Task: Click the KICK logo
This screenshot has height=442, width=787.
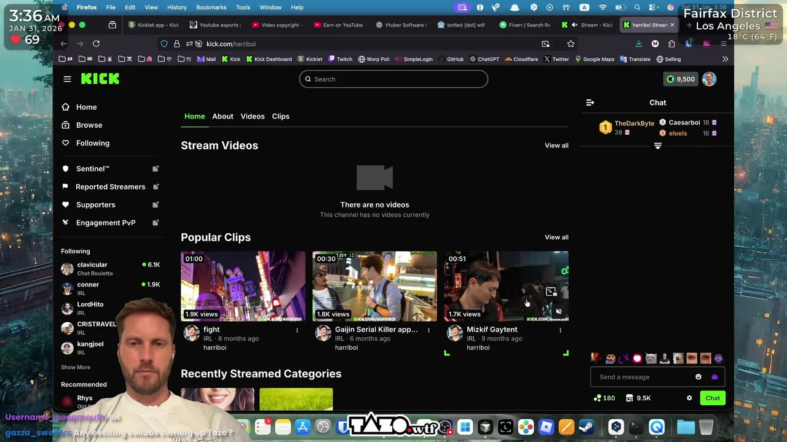Action: [x=100, y=79]
